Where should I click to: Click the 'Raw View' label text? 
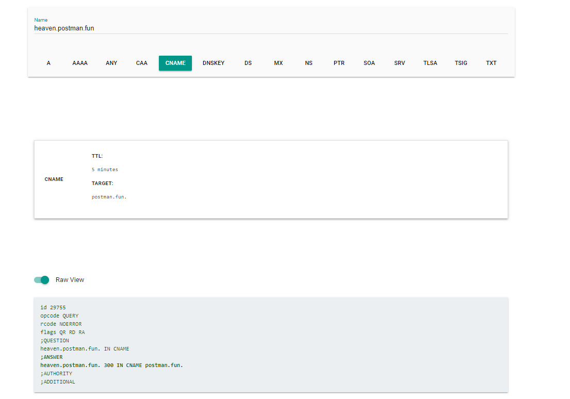click(x=70, y=280)
